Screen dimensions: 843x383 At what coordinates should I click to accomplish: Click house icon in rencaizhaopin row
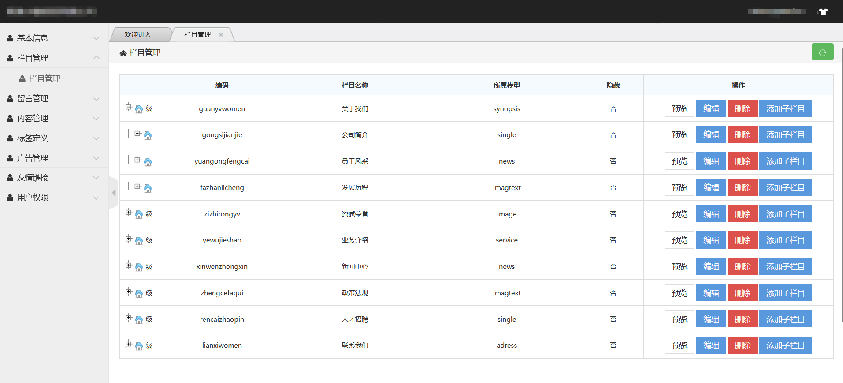pos(139,320)
